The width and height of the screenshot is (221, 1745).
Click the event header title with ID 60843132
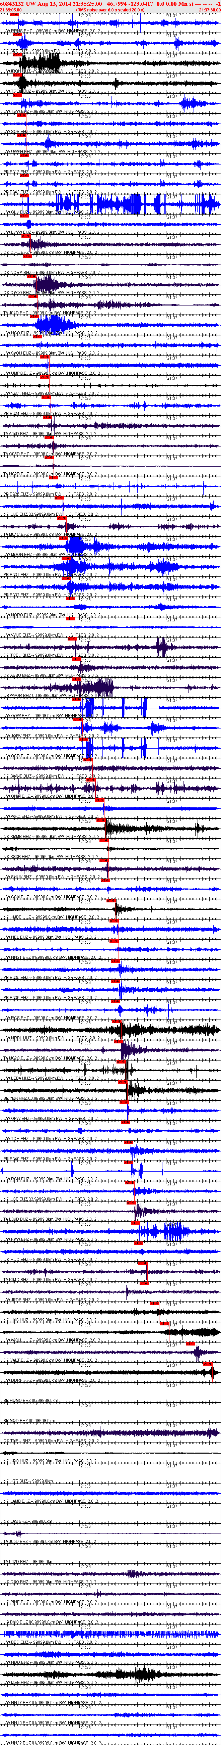(109, 3)
